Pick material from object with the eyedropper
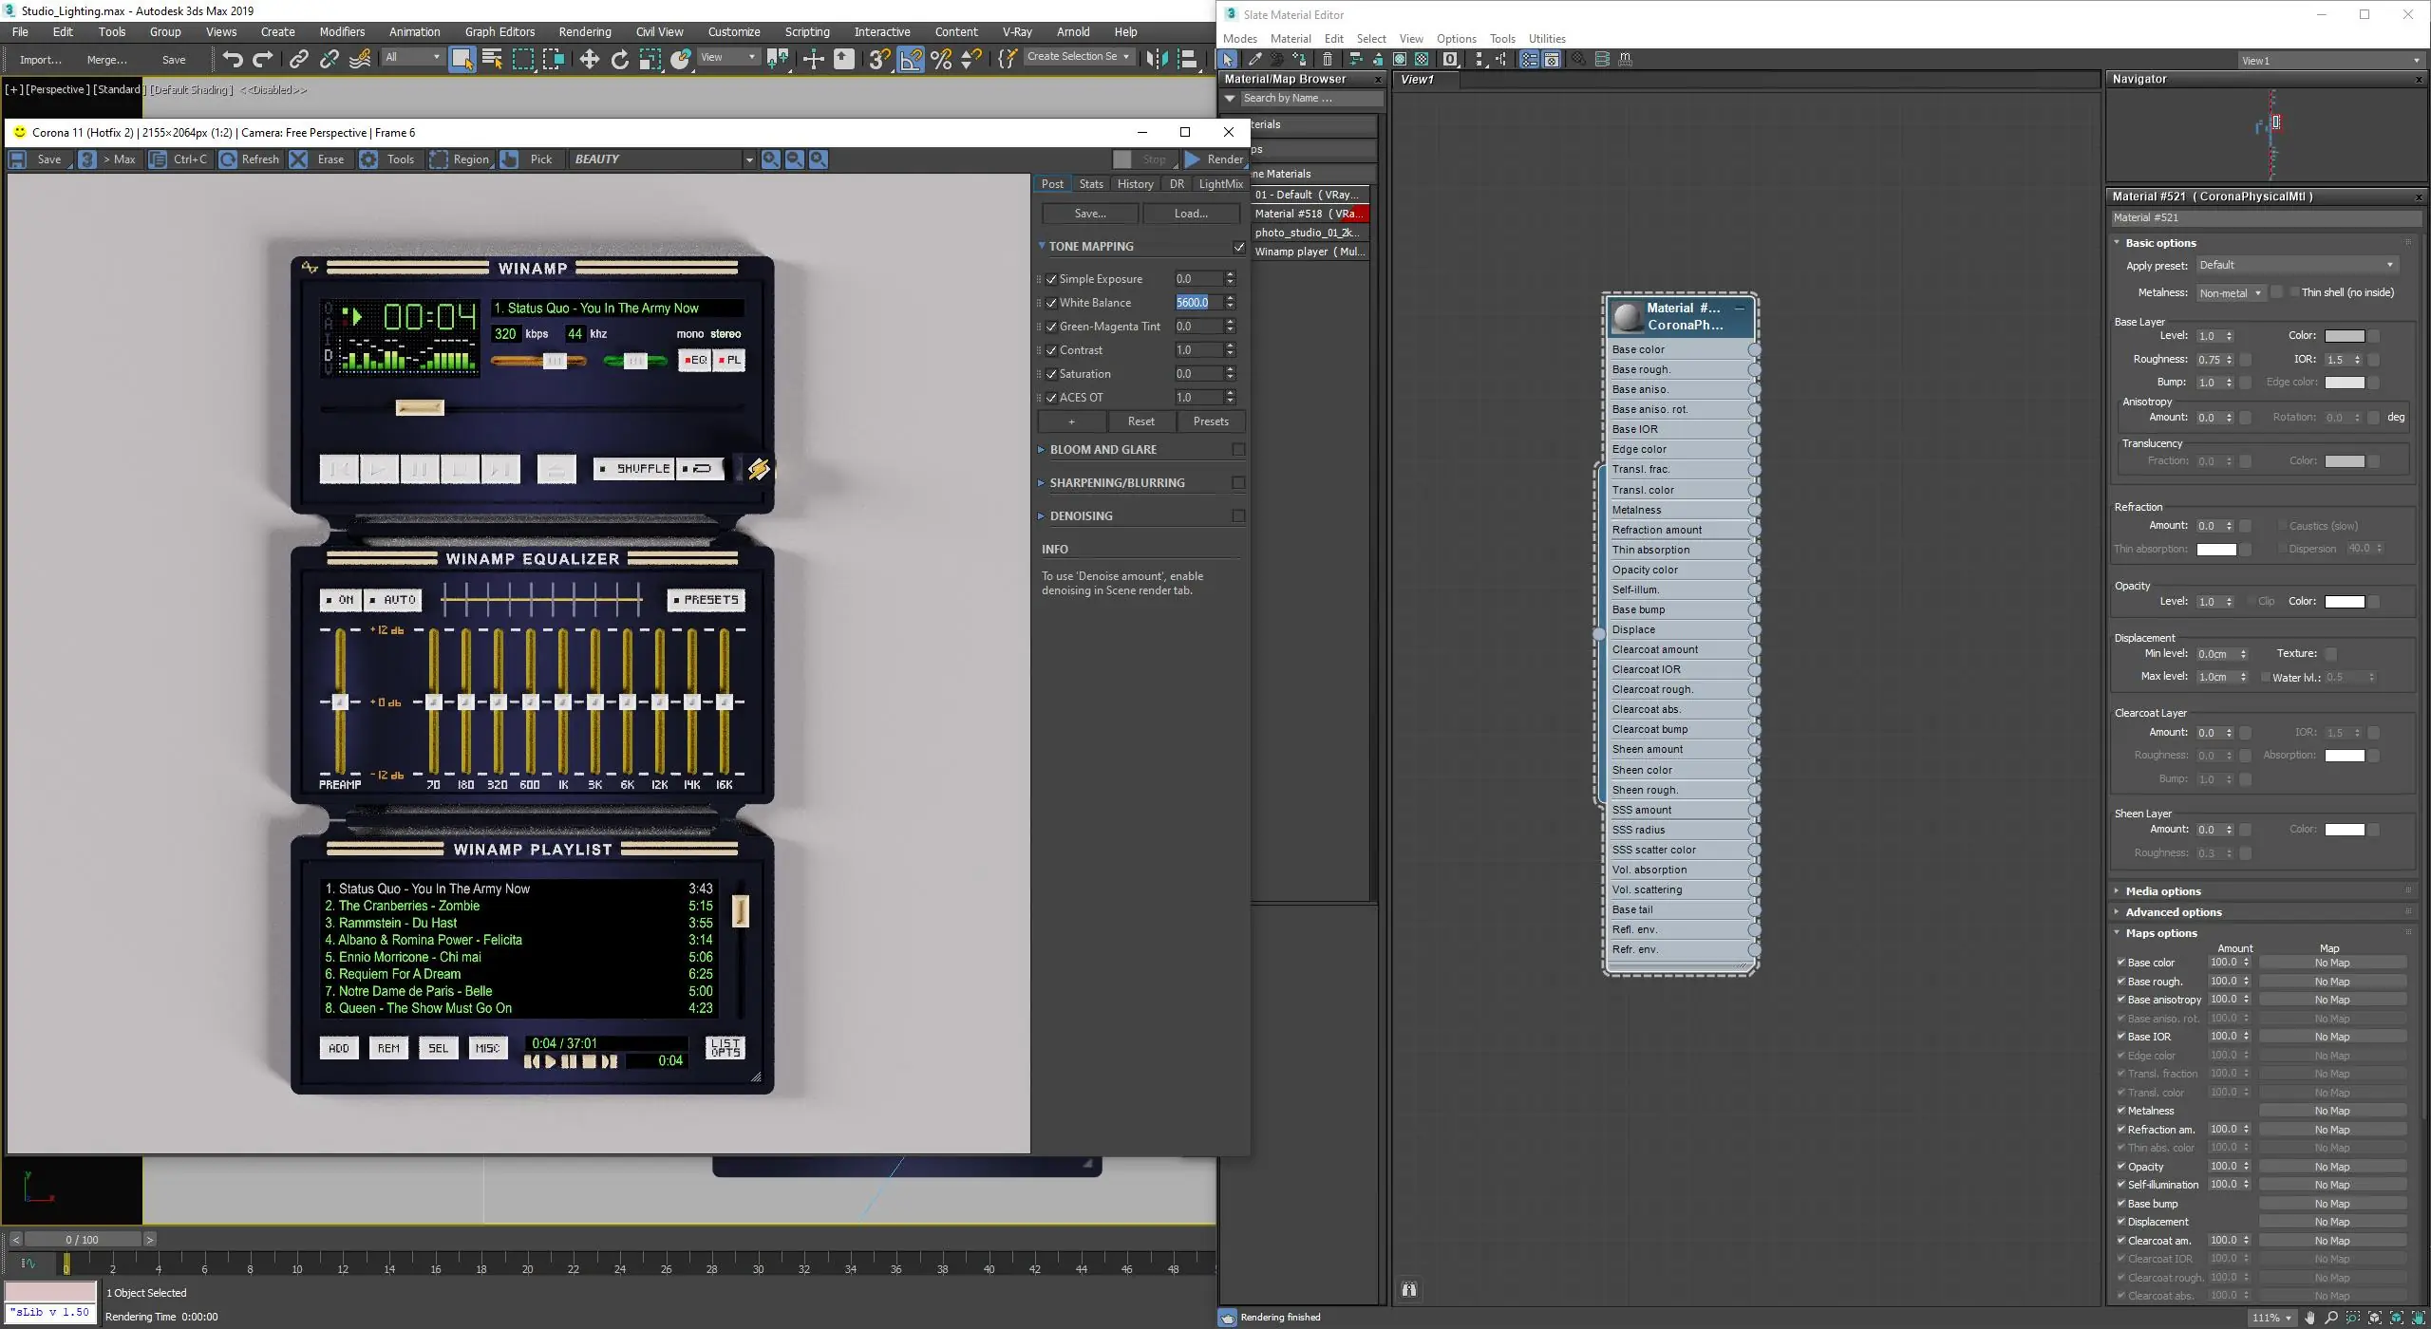Image resolution: width=2431 pixels, height=1329 pixels. pos(1255,59)
